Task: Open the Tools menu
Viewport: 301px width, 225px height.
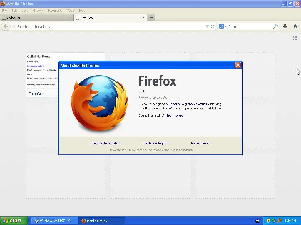Action: 71,11
